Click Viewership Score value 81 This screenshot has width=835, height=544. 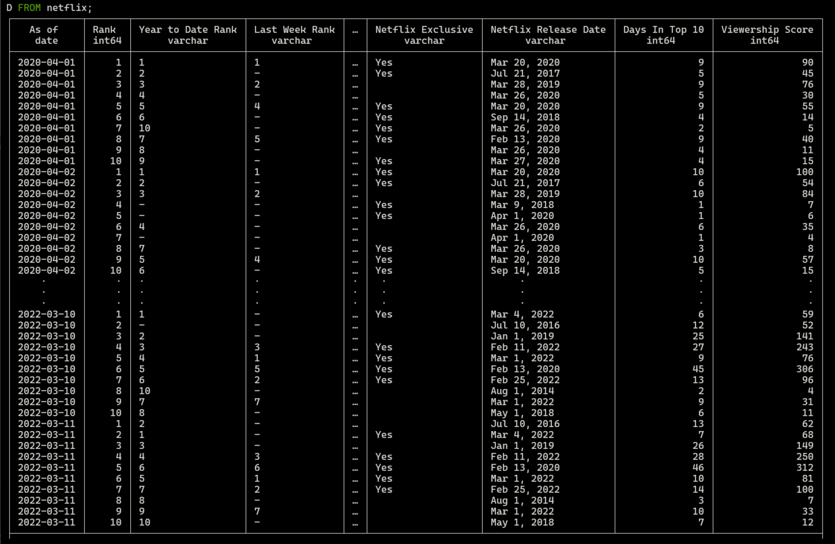click(x=807, y=479)
